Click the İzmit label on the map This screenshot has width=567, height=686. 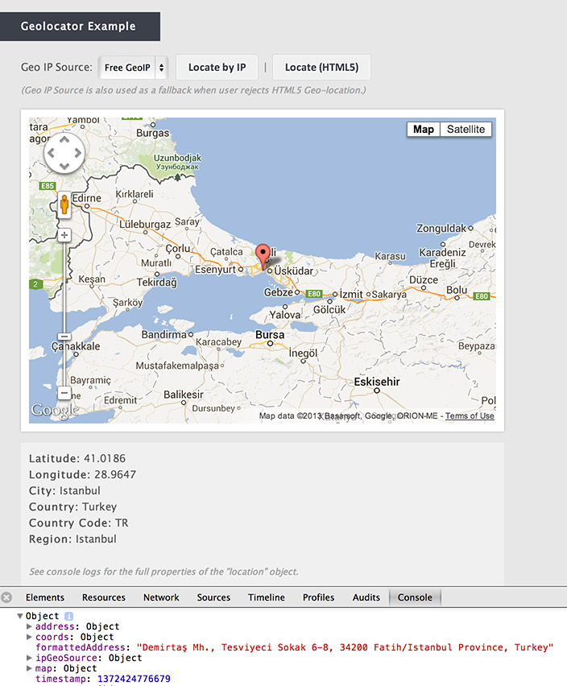coord(351,294)
